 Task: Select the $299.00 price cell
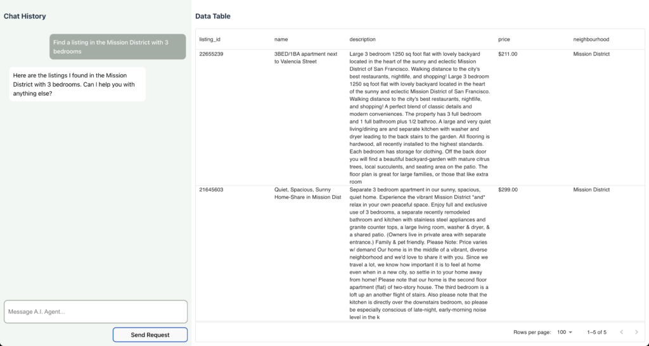508,189
